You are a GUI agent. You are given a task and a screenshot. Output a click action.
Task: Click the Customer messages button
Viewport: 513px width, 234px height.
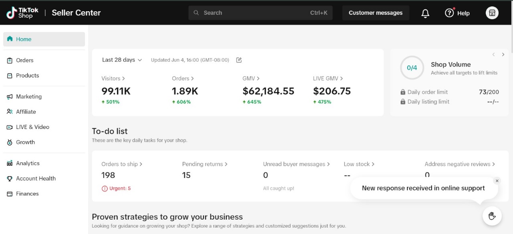pyautogui.click(x=375, y=13)
